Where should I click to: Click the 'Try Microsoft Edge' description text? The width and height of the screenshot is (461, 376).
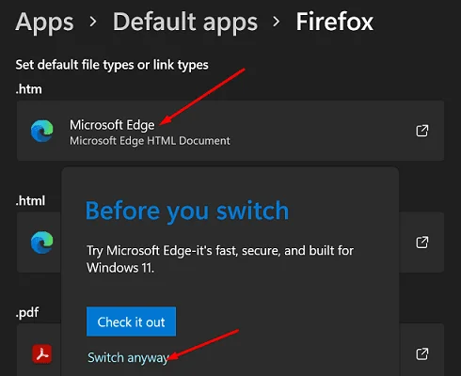(220, 259)
